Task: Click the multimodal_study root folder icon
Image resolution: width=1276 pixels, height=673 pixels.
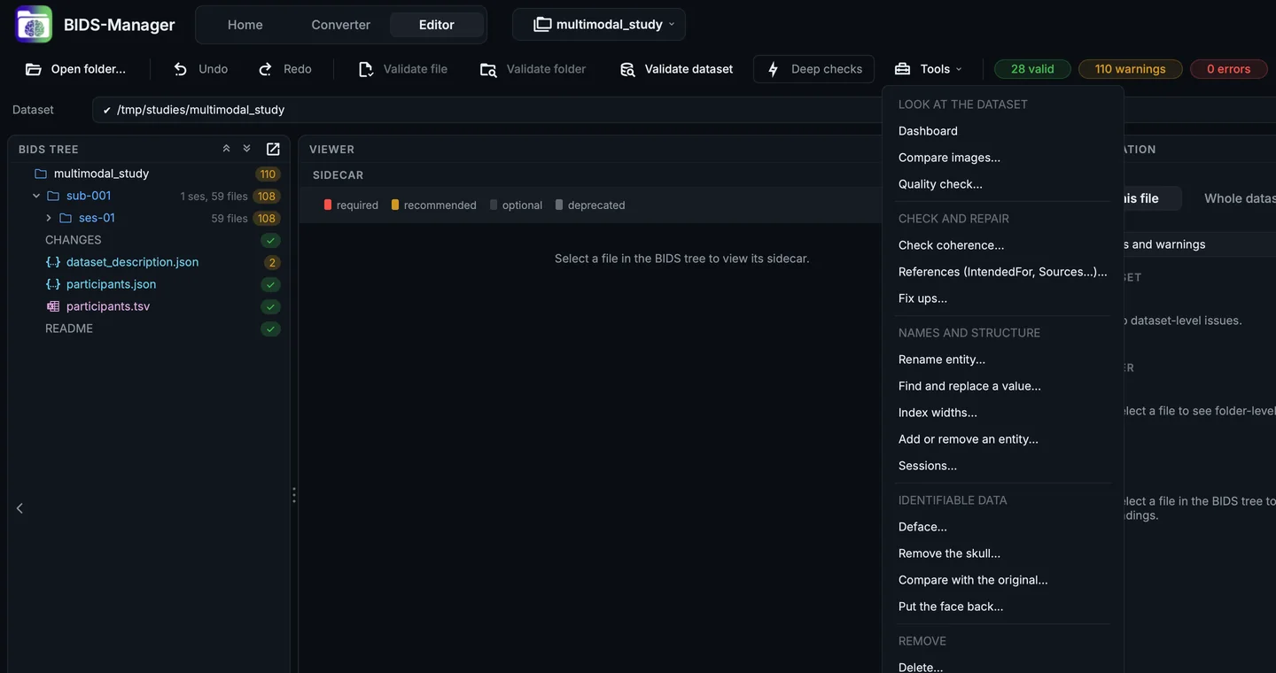Action: (40, 174)
